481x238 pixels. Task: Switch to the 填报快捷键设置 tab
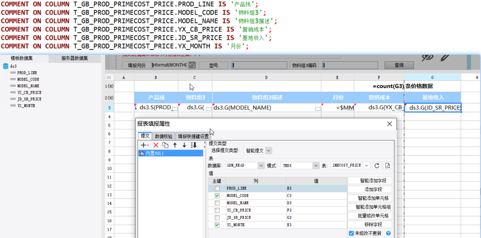194,136
